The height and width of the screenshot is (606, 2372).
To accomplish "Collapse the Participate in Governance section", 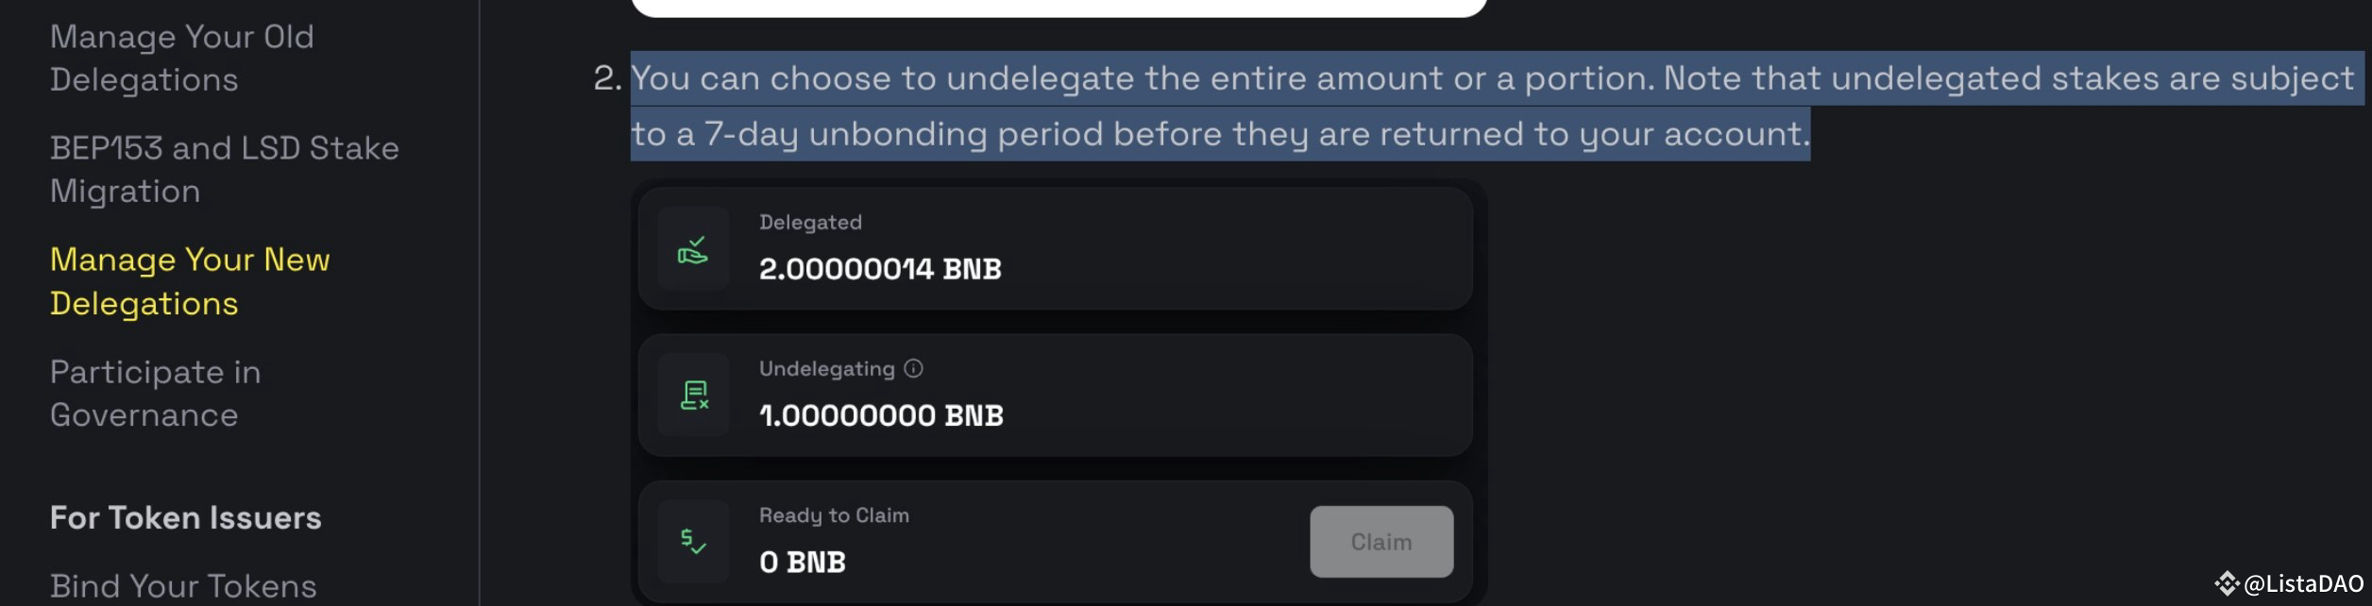I will [156, 393].
